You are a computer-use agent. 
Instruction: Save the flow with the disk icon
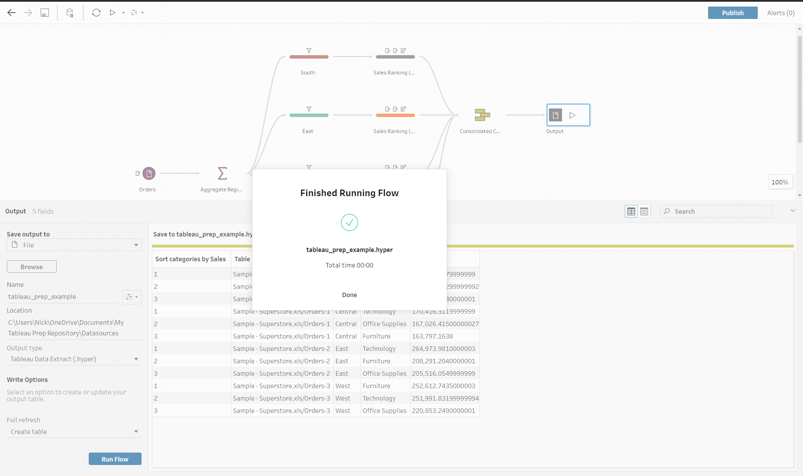[x=45, y=13]
